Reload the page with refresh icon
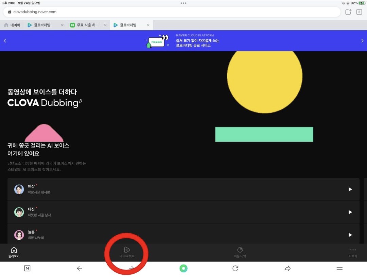 [x=235, y=269]
